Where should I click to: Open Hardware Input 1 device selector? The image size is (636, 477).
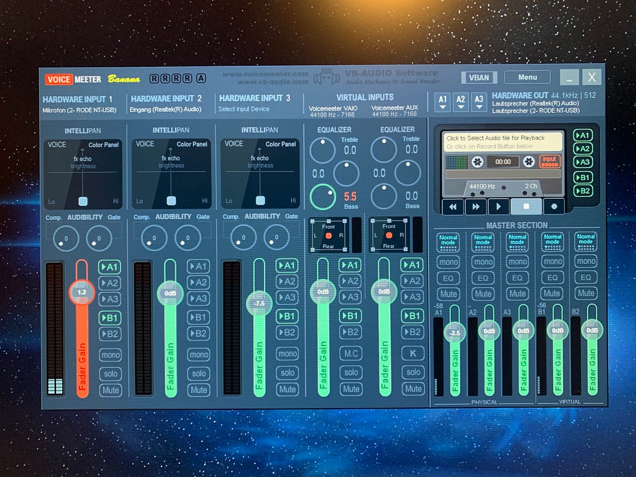coord(79,111)
